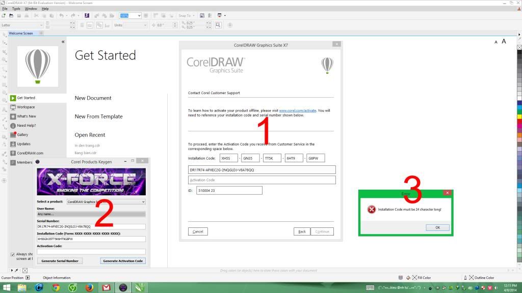Click the Updates sidebar icon

pos(13,144)
